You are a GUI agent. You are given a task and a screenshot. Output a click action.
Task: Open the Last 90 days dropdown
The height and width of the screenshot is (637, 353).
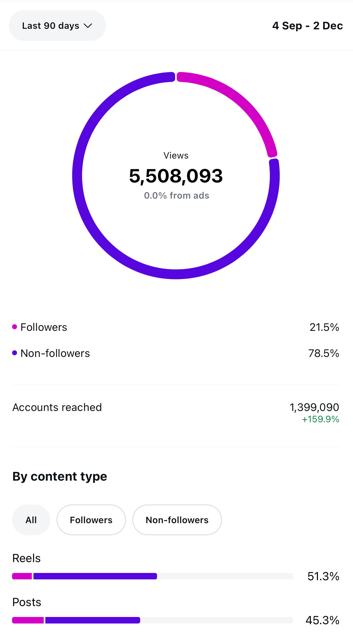tap(57, 26)
